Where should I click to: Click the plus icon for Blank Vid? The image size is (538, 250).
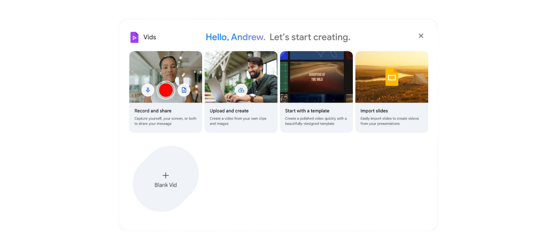(x=166, y=175)
